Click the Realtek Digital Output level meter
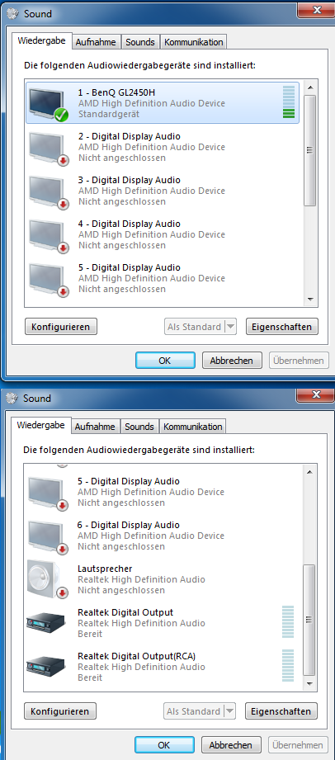335x760 pixels. [x=288, y=622]
